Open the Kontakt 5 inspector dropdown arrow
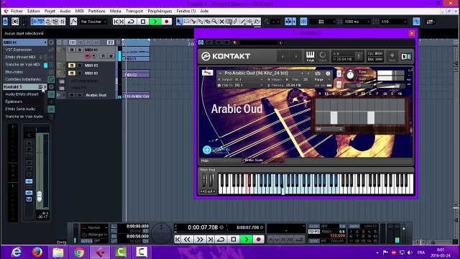 [45, 87]
